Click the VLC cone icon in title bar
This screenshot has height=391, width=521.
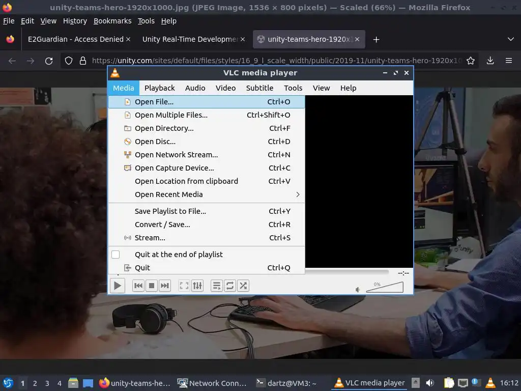pyautogui.click(x=115, y=73)
